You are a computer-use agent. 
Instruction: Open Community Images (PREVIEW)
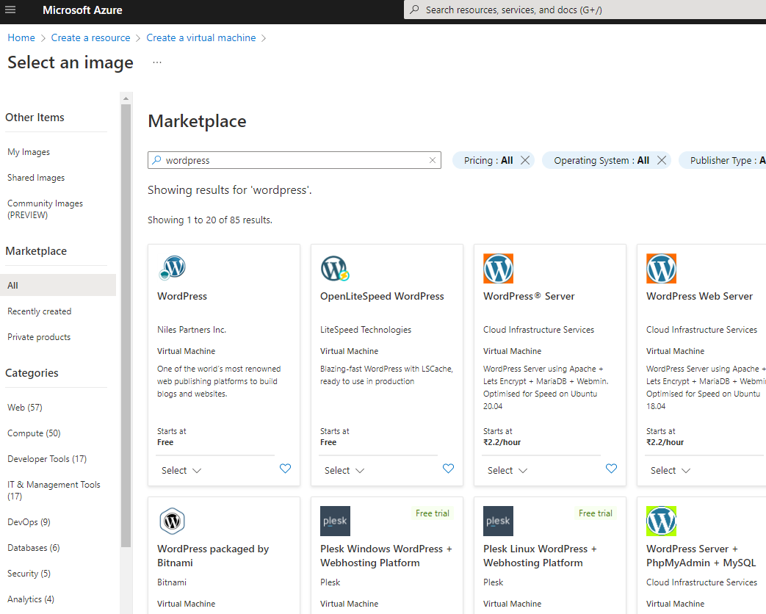[x=45, y=209]
